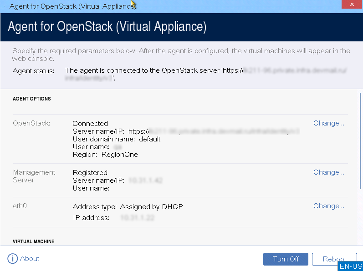Viewport: 363px width, 271px height.
Task: Close the Agent for OpenStack window
Action: (x=352, y=4)
